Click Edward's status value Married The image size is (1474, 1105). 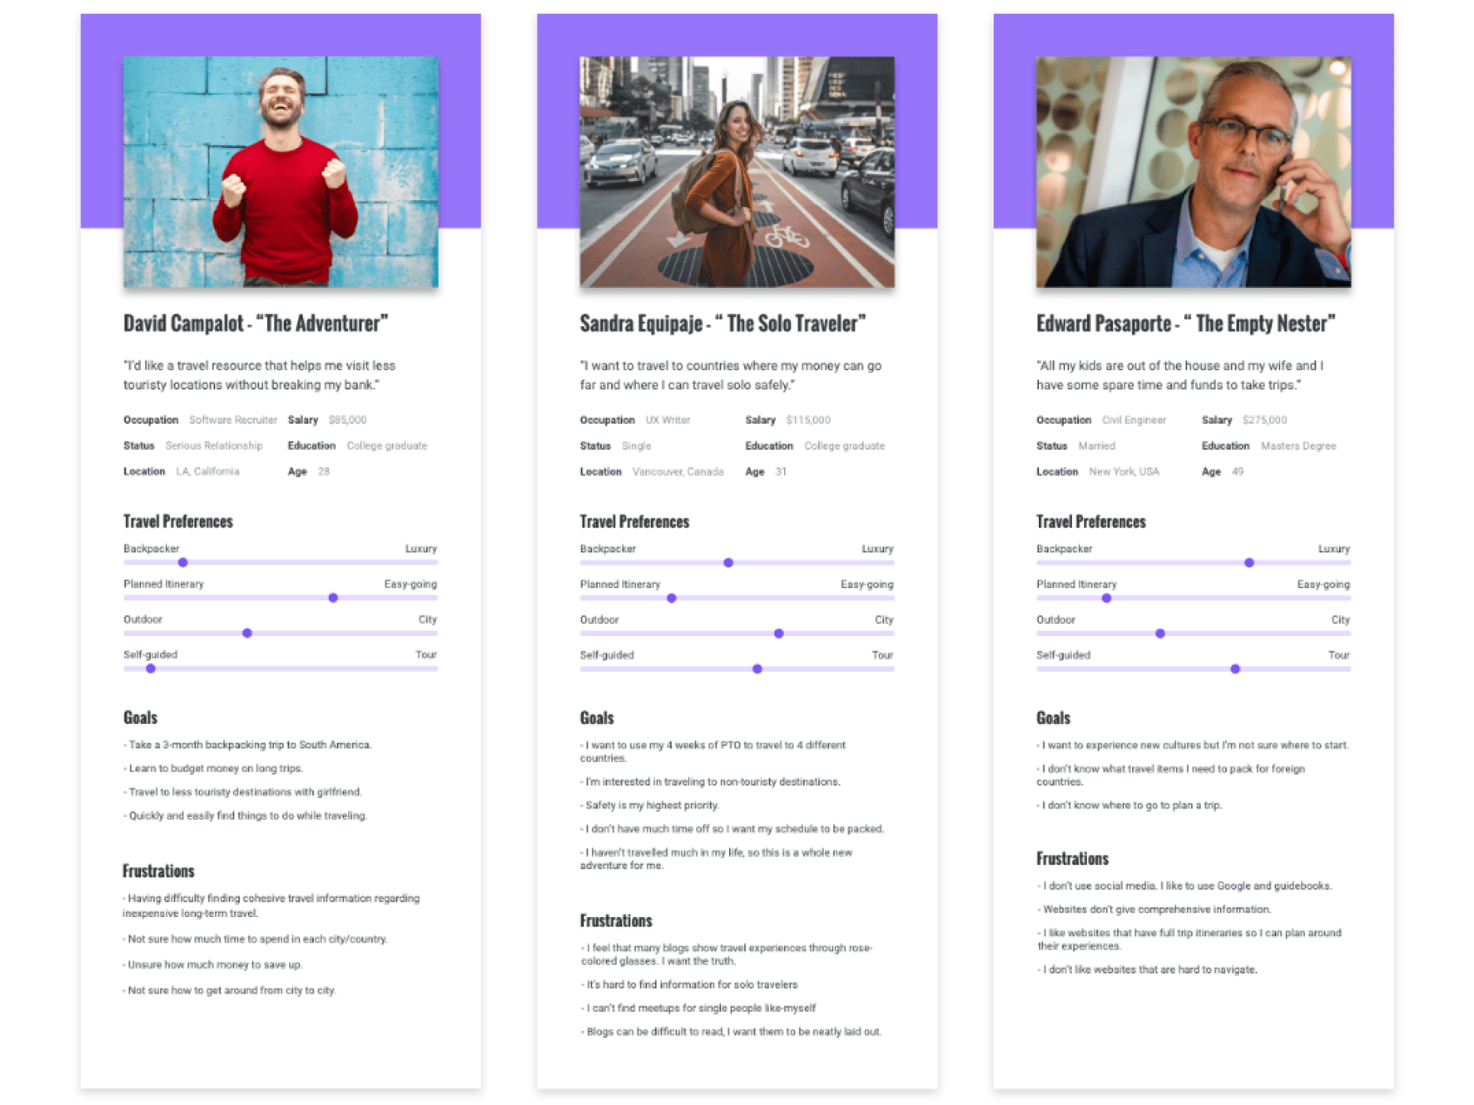click(x=1097, y=445)
